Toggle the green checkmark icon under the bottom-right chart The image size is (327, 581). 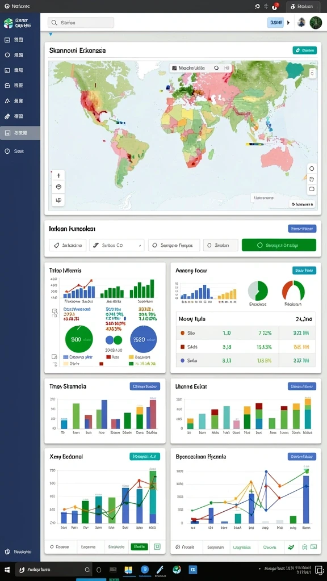(291, 546)
